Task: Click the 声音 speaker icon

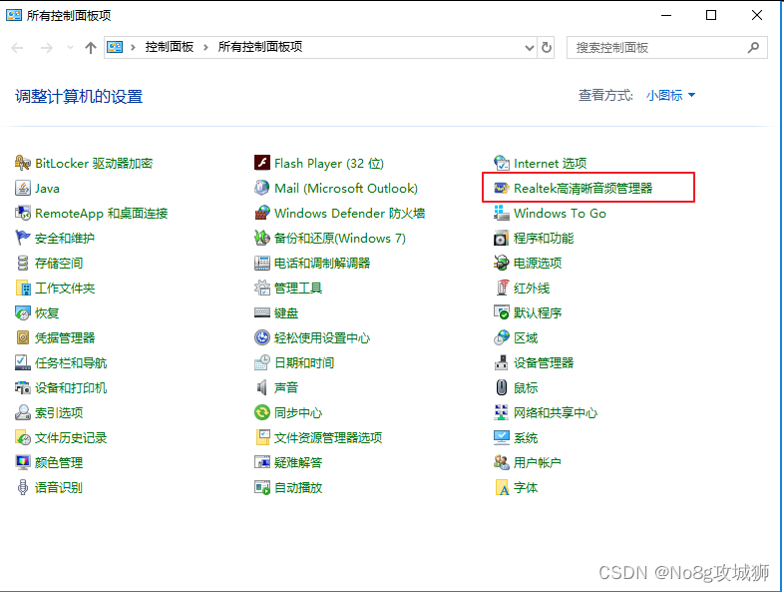Action: pyautogui.click(x=262, y=387)
